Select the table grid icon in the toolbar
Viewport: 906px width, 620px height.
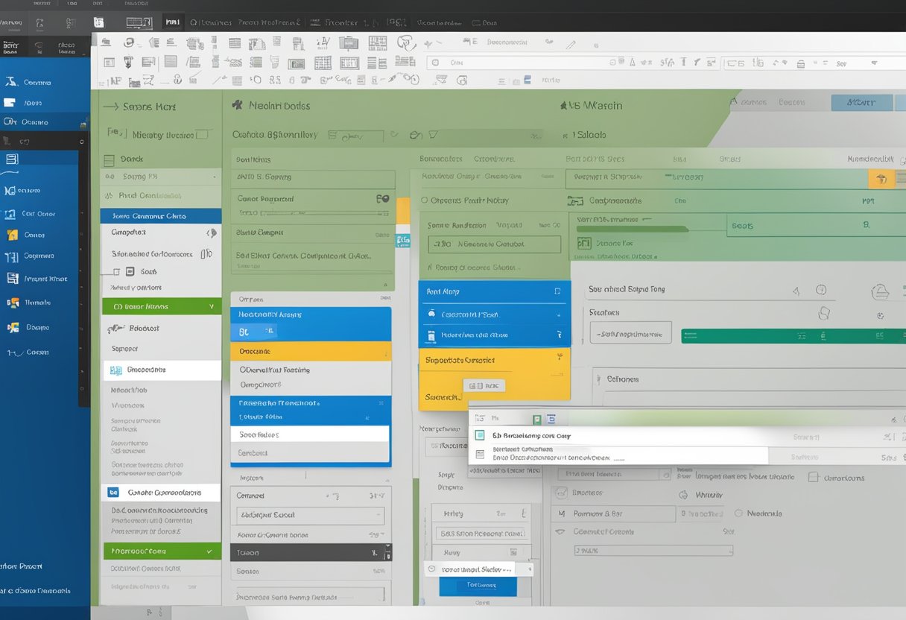[x=323, y=63]
